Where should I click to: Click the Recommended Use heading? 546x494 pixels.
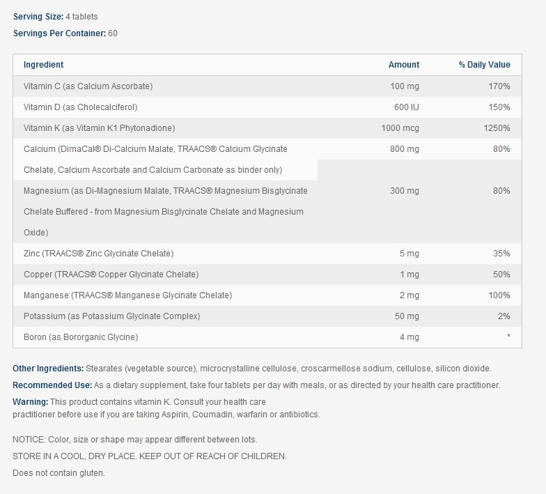tap(52, 385)
